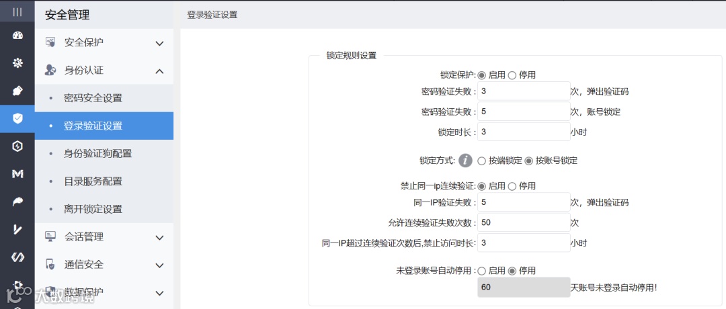Expand the 安全保护 chevron
Viewport: 726px width, 309px height.
pyautogui.click(x=159, y=43)
